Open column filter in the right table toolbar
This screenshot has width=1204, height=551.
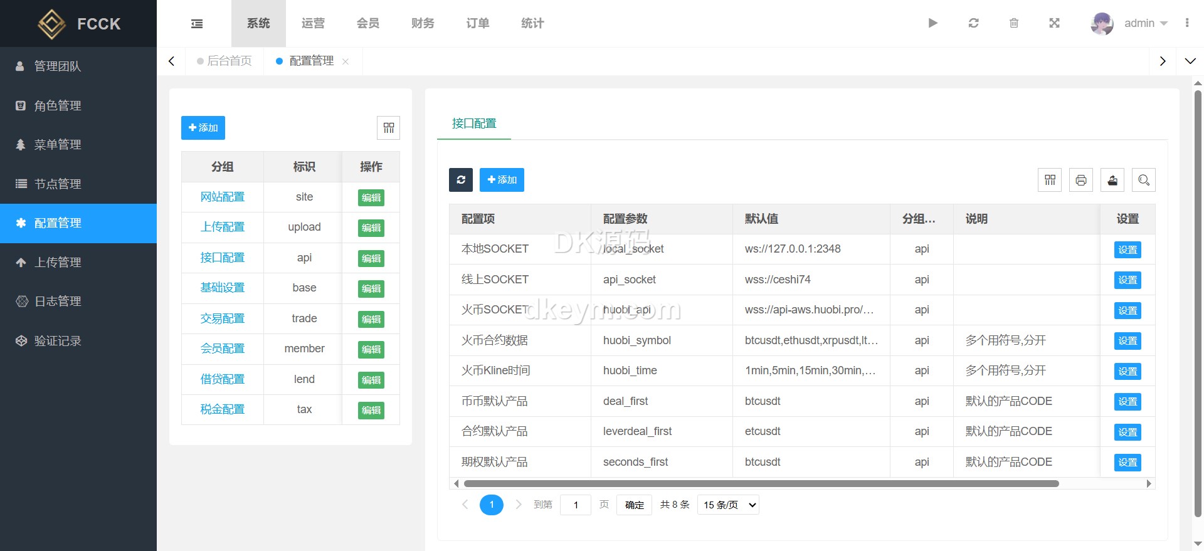click(x=1050, y=181)
